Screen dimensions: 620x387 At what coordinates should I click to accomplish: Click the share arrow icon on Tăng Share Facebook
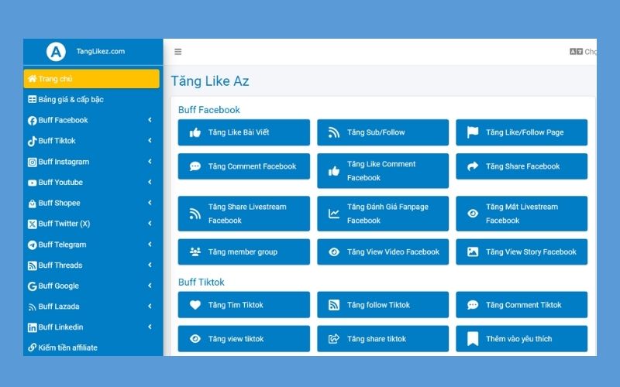473,166
